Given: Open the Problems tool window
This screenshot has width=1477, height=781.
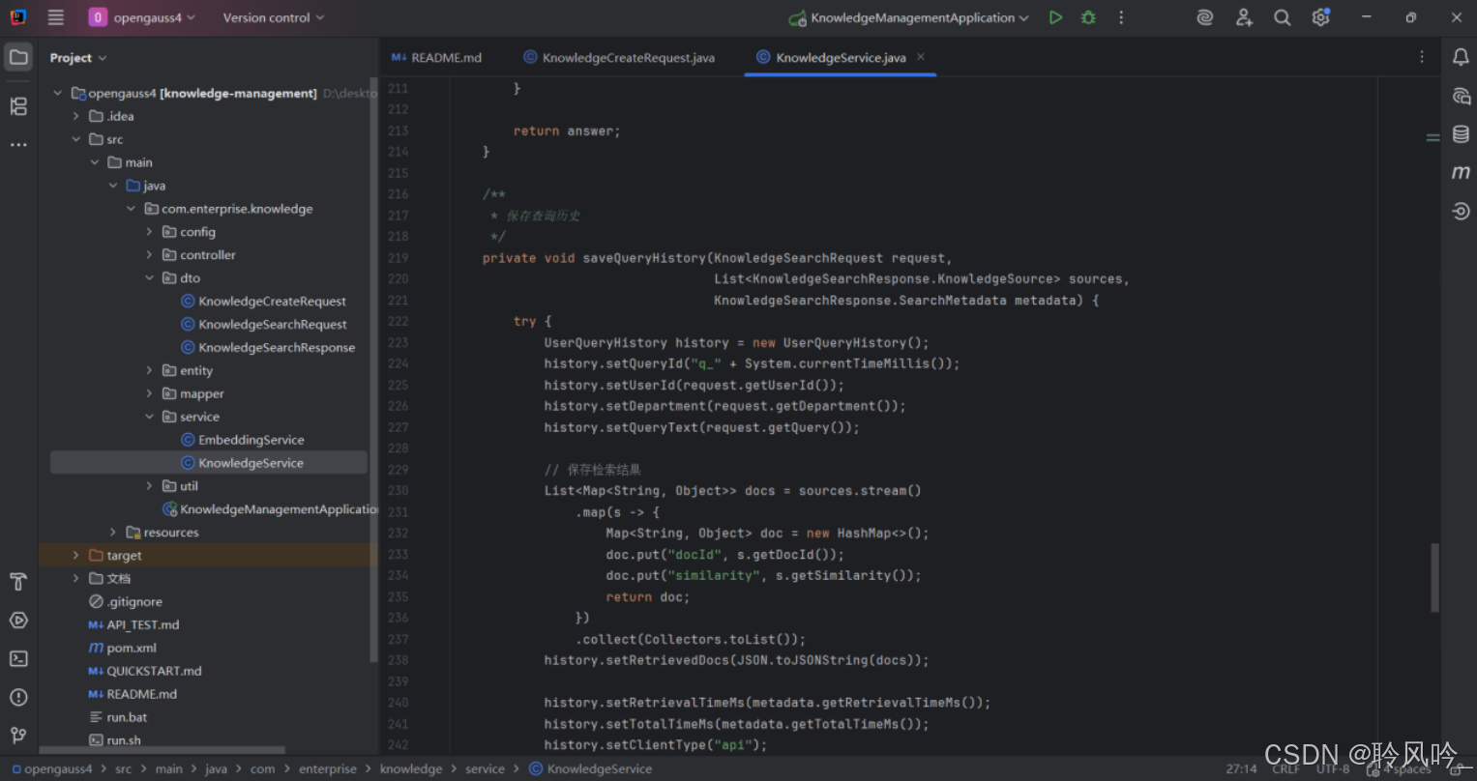Looking at the screenshot, I should coord(18,697).
